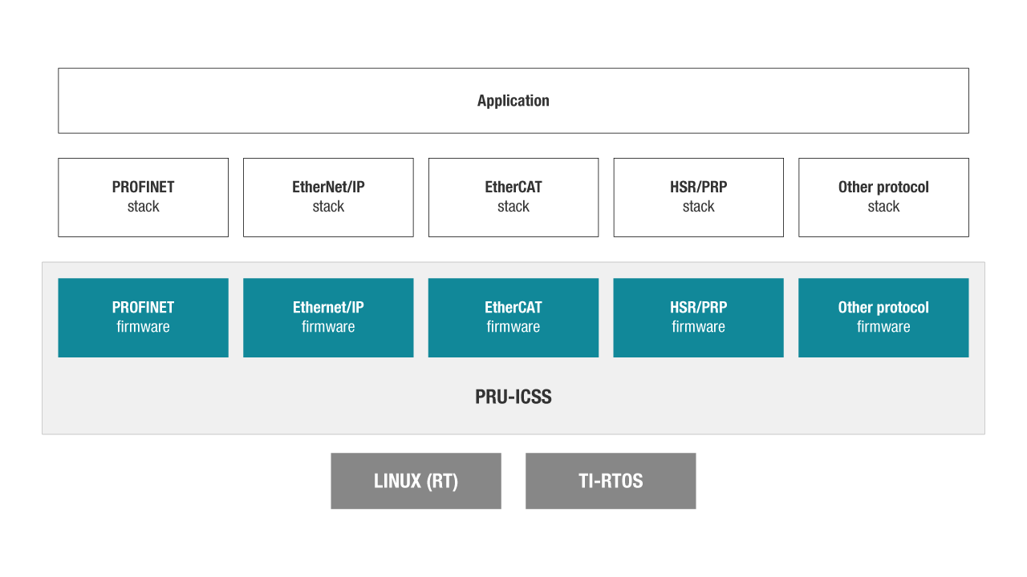Click the PRU-ICSS label text
Image resolution: width=1027 pixels, height=577 pixels.
tap(513, 397)
